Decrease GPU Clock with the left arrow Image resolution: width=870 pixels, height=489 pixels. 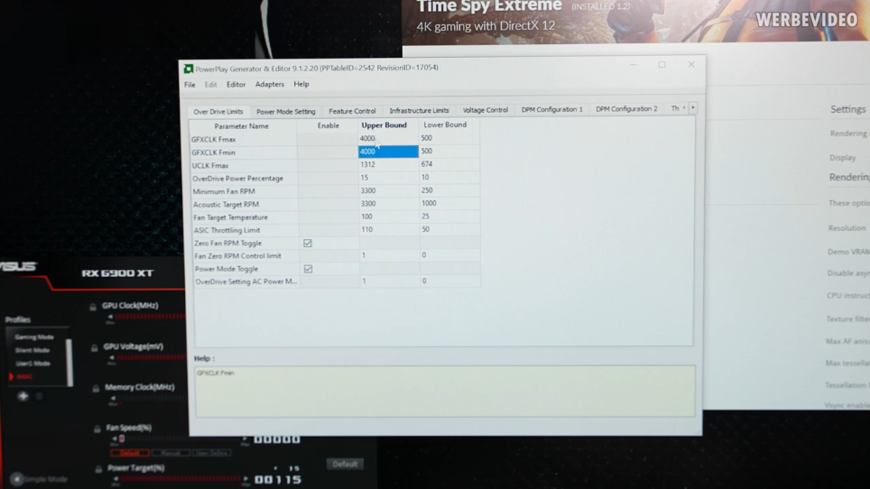pyautogui.click(x=110, y=317)
